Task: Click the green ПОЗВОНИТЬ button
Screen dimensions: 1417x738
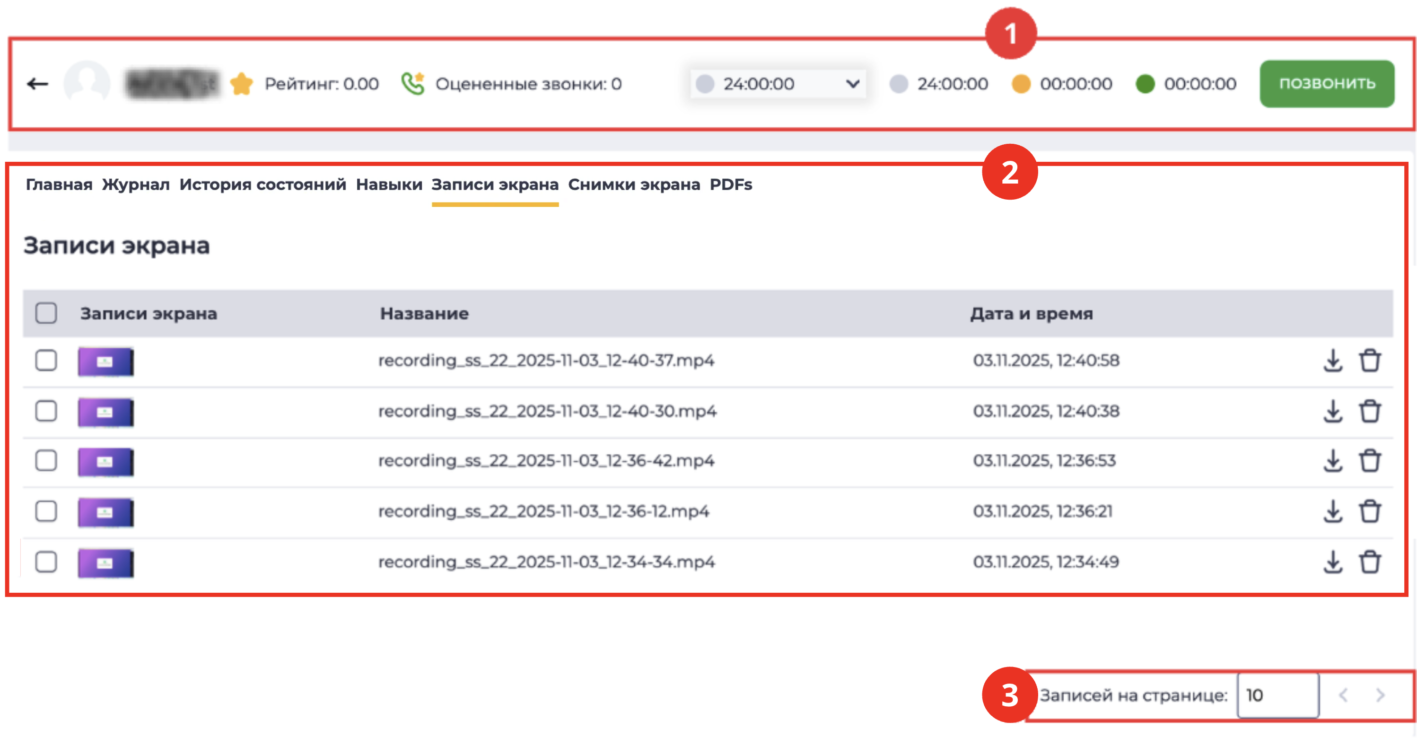Action: point(1327,84)
